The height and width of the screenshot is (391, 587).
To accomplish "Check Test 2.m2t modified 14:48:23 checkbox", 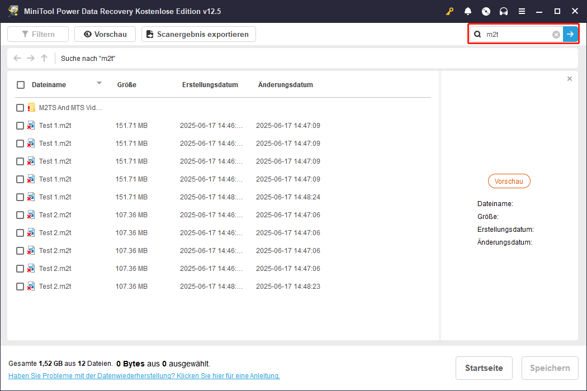I will 20,287.
